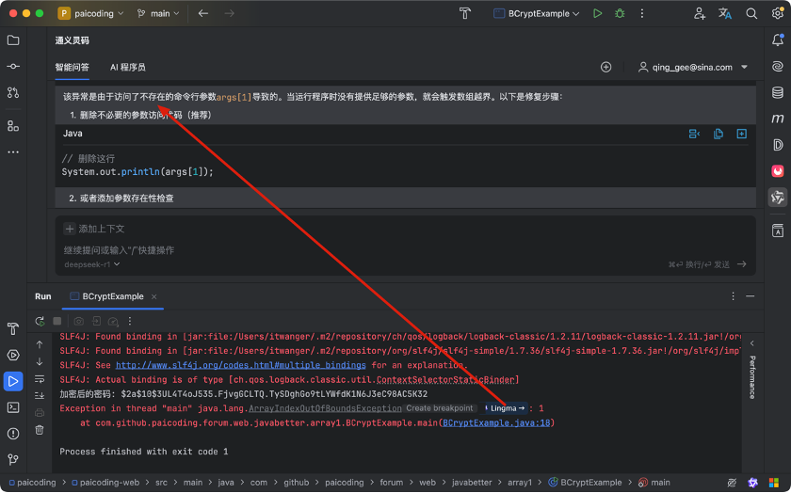This screenshot has height=493, width=791.
Task: Open the Maven tool window icon
Action: coord(778,119)
